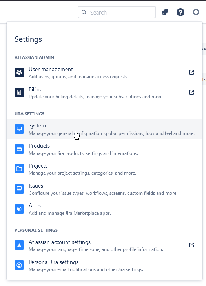
Task: Click the System monitor icon
Action: click(x=19, y=129)
